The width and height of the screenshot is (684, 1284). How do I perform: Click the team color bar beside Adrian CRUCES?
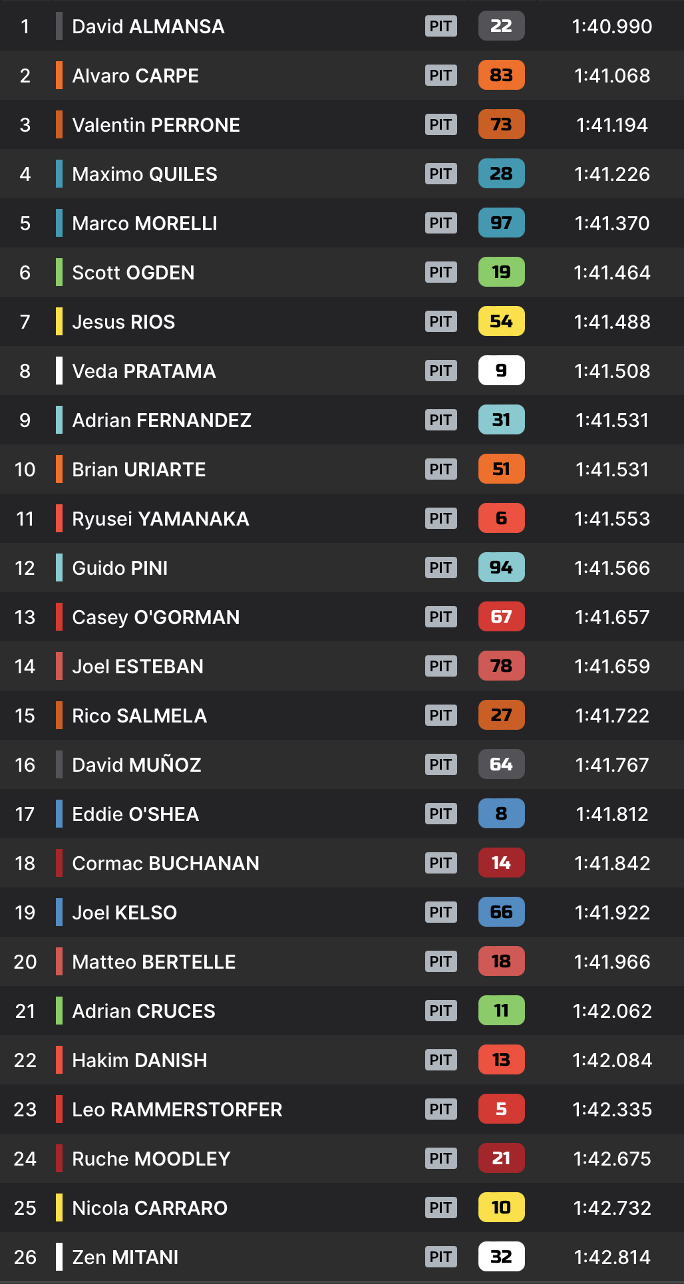pos(59,1011)
